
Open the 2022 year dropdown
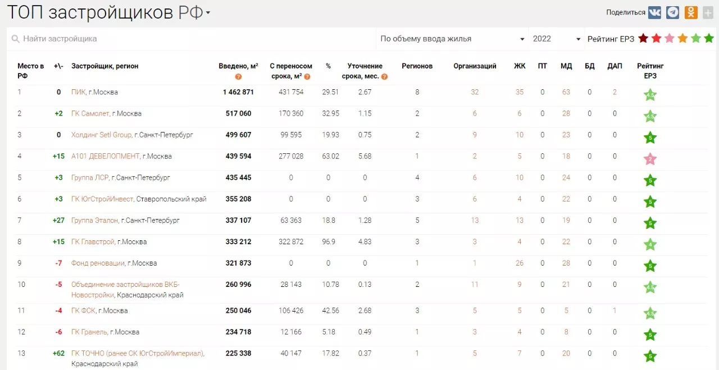click(556, 39)
